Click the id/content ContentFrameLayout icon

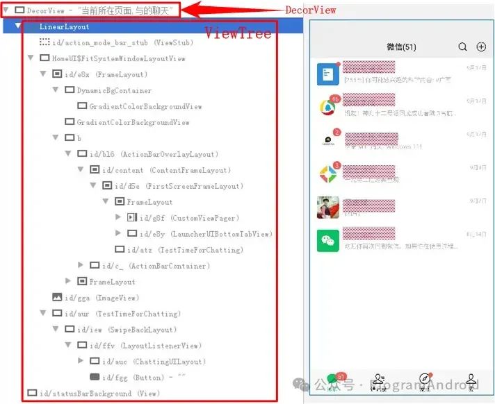point(95,169)
